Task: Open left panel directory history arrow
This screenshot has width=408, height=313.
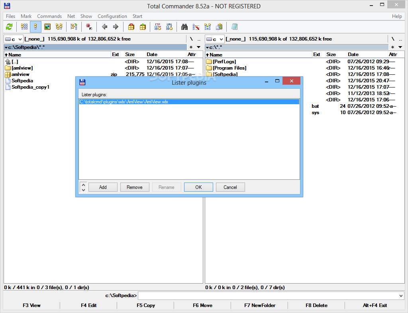Action: coord(198,47)
